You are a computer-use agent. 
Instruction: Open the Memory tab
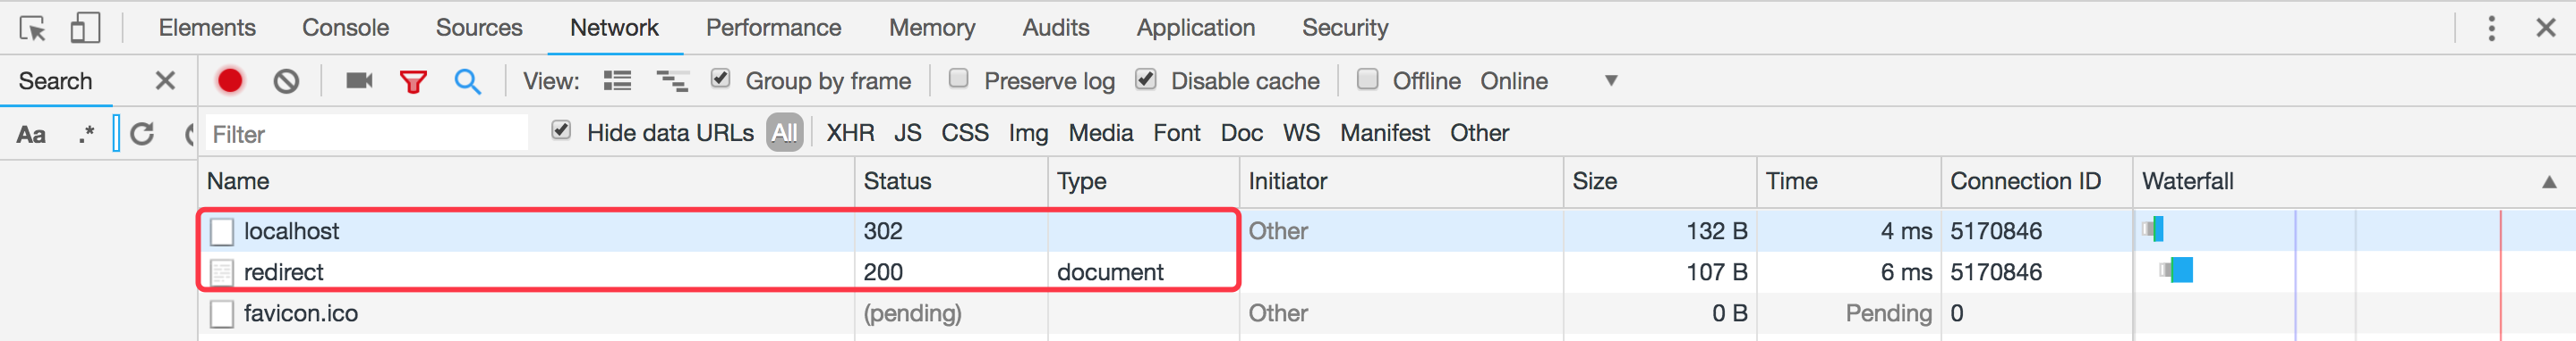[932, 28]
